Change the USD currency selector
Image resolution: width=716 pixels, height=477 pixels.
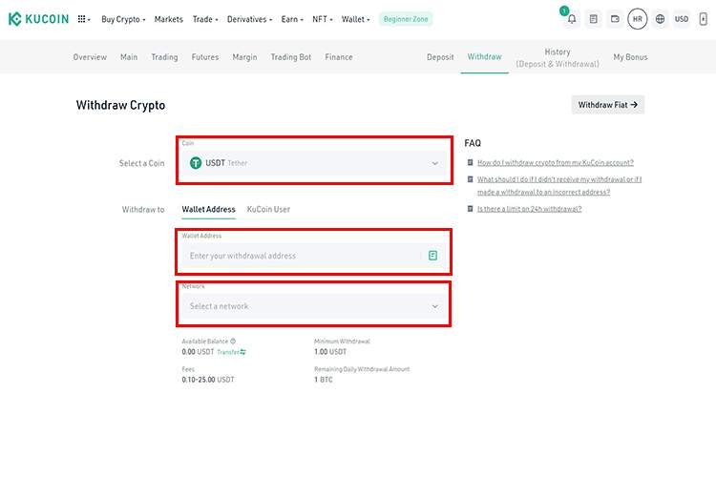point(682,19)
